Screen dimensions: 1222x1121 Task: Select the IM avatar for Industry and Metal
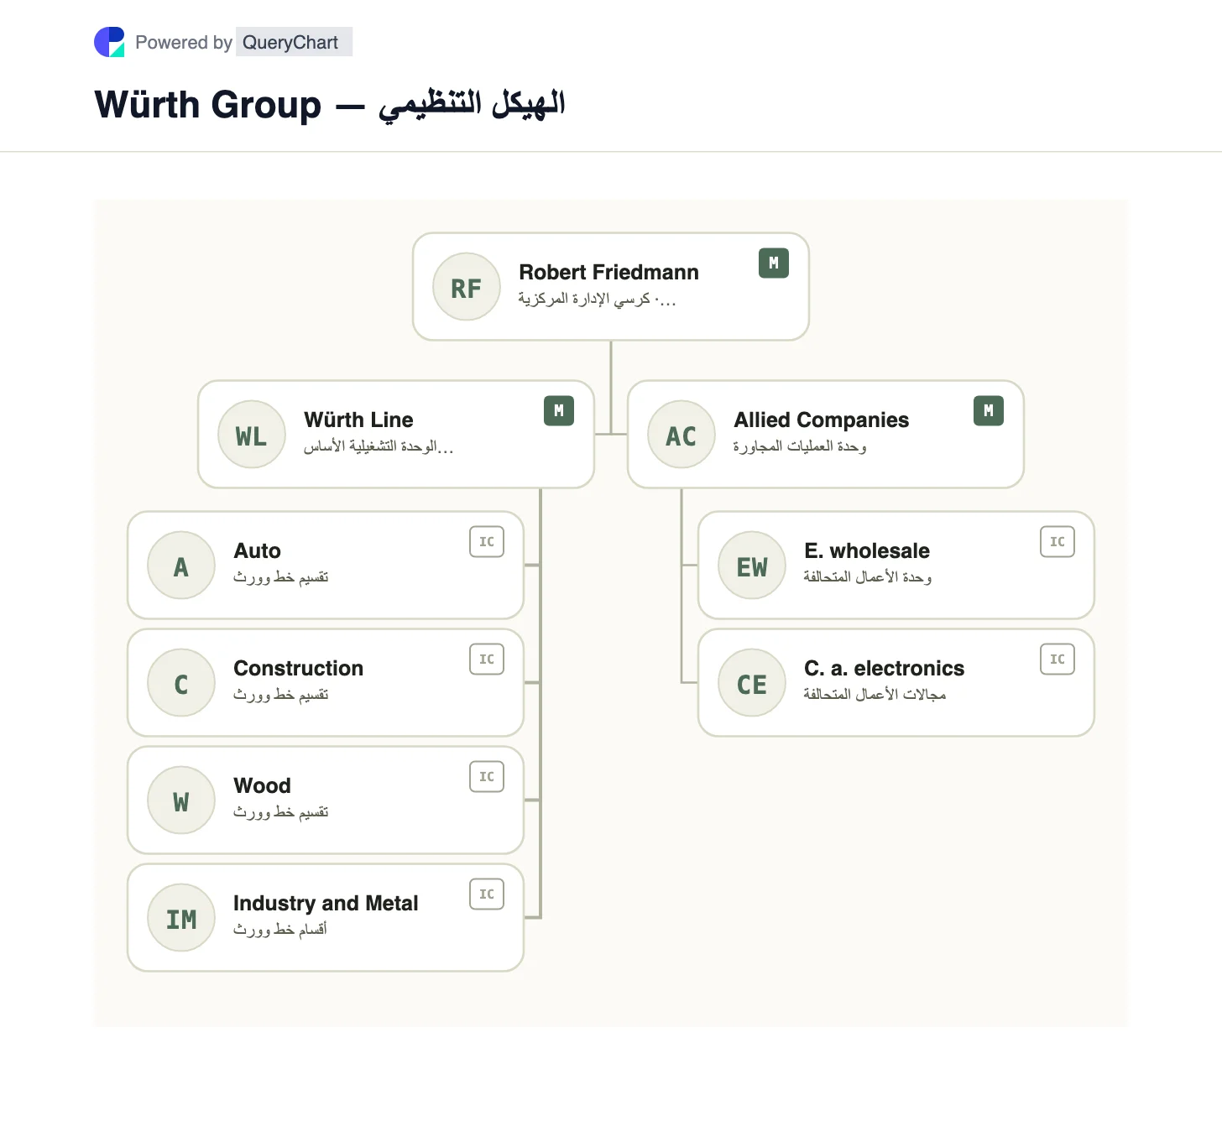coord(181,918)
